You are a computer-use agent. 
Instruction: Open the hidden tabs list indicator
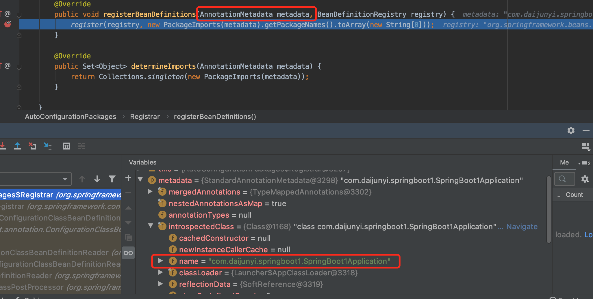pyautogui.click(x=584, y=163)
